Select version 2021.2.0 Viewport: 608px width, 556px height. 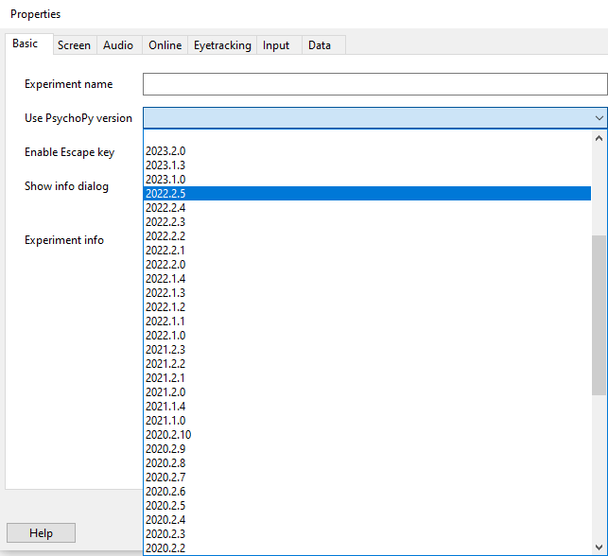pyautogui.click(x=367, y=392)
